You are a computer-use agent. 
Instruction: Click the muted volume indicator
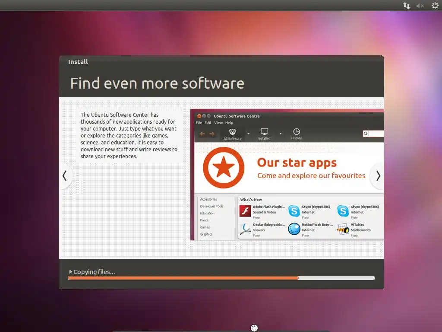420,5
